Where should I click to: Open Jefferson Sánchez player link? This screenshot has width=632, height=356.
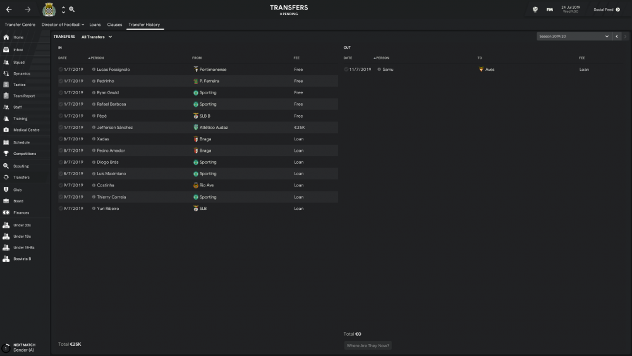tap(114, 127)
